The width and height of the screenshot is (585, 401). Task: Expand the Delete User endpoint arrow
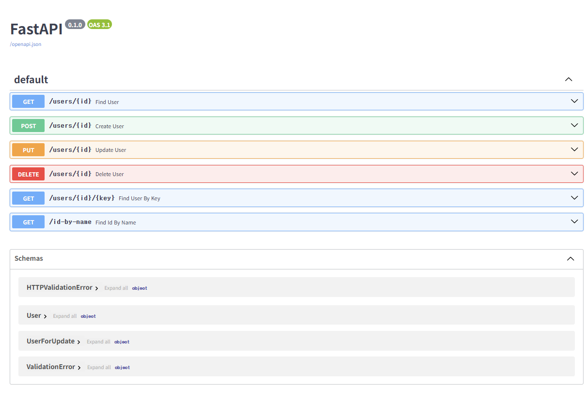click(x=574, y=174)
